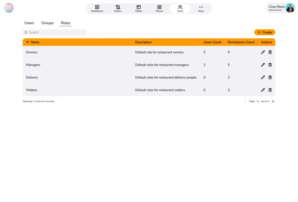Edit the Managers role with pencil icon
The height and width of the screenshot is (202, 298).
pos(263,65)
